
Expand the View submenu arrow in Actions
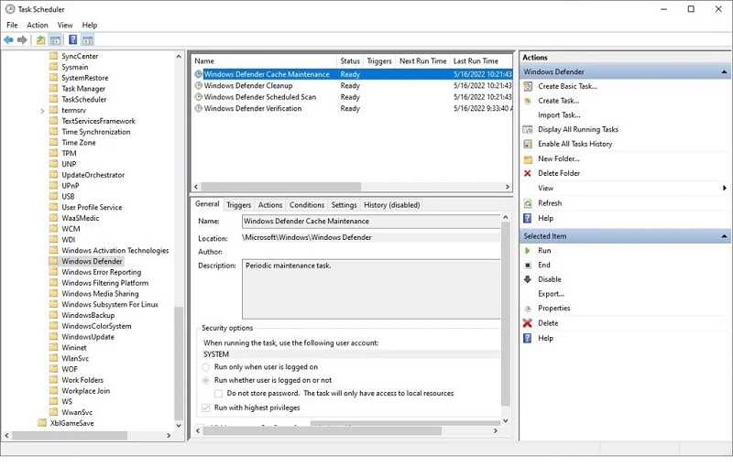pos(724,189)
